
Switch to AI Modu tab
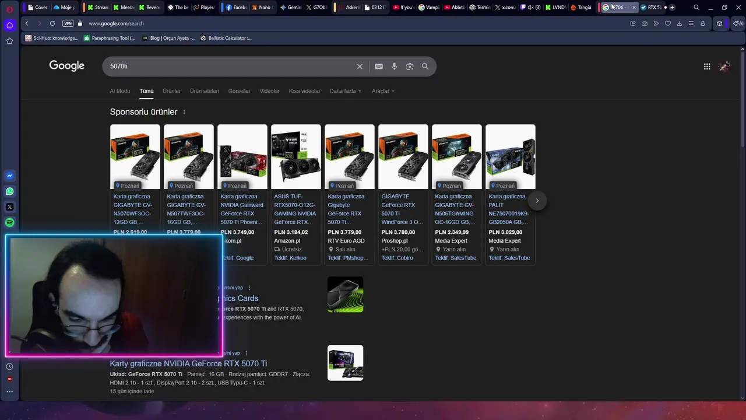coord(120,91)
